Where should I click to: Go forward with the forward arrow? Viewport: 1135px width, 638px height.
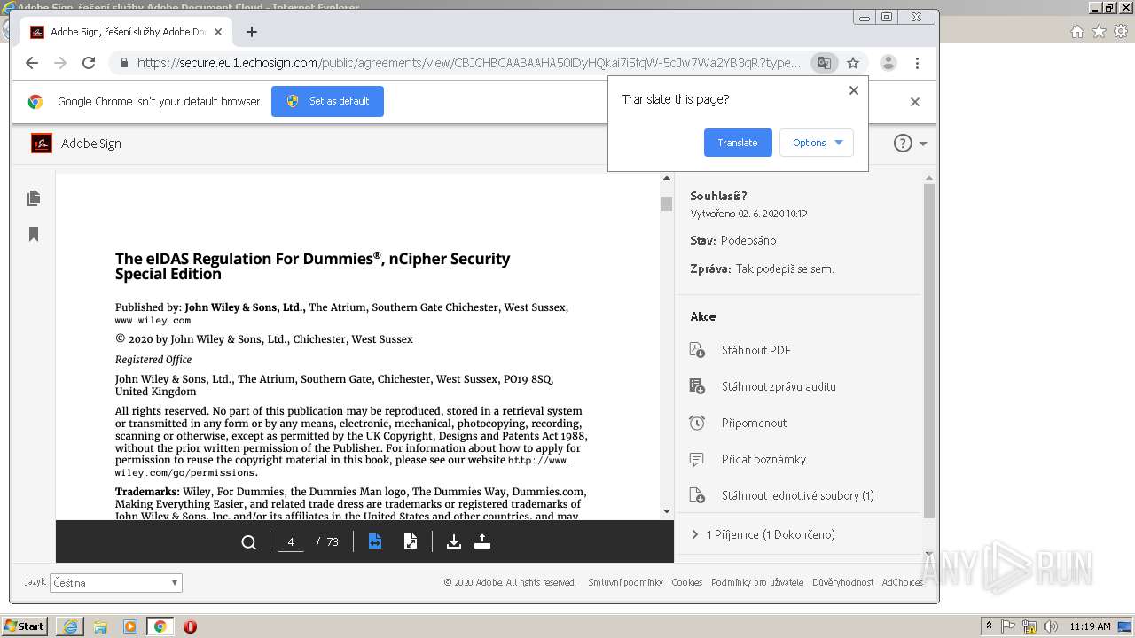coord(60,63)
